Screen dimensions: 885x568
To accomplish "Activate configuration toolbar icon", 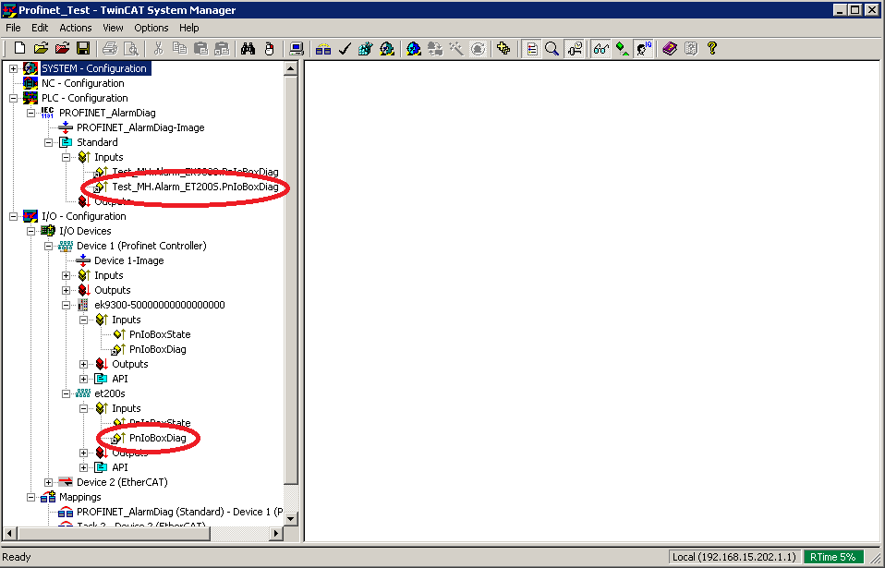I will tap(365, 49).
